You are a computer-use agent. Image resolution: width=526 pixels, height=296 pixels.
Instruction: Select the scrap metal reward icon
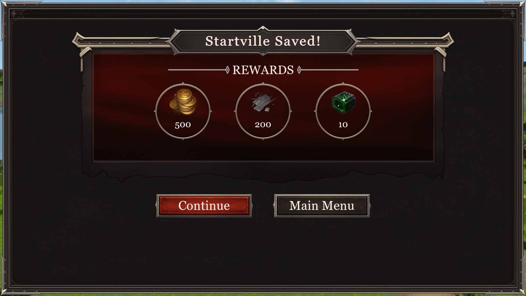click(x=263, y=102)
